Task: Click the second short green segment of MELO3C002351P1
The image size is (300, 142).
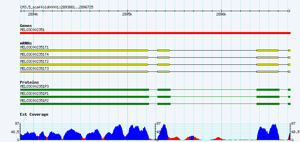Action: tap(164, 97)
